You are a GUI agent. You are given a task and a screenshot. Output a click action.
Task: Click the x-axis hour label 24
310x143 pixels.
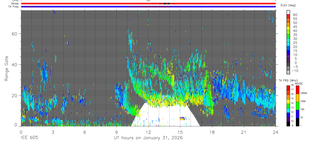[276, 132]
